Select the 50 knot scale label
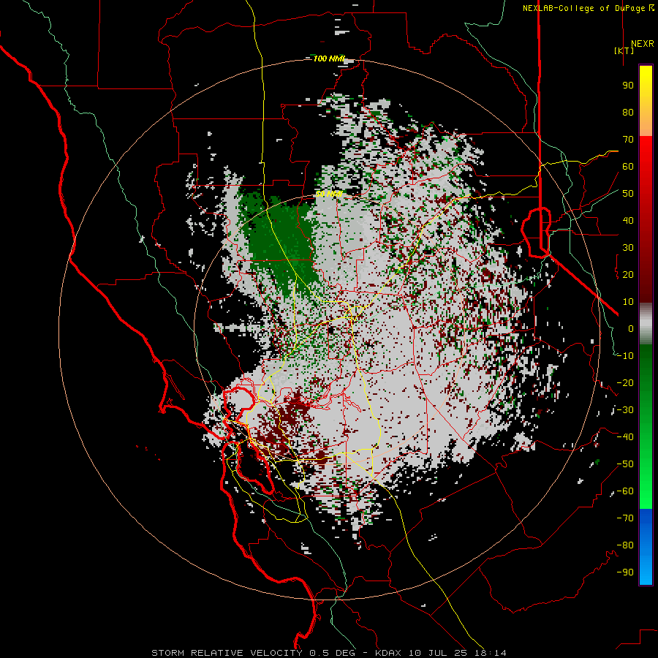Viewport: 658px width, 658px height. pyautogui.click(x=628, y=194)
